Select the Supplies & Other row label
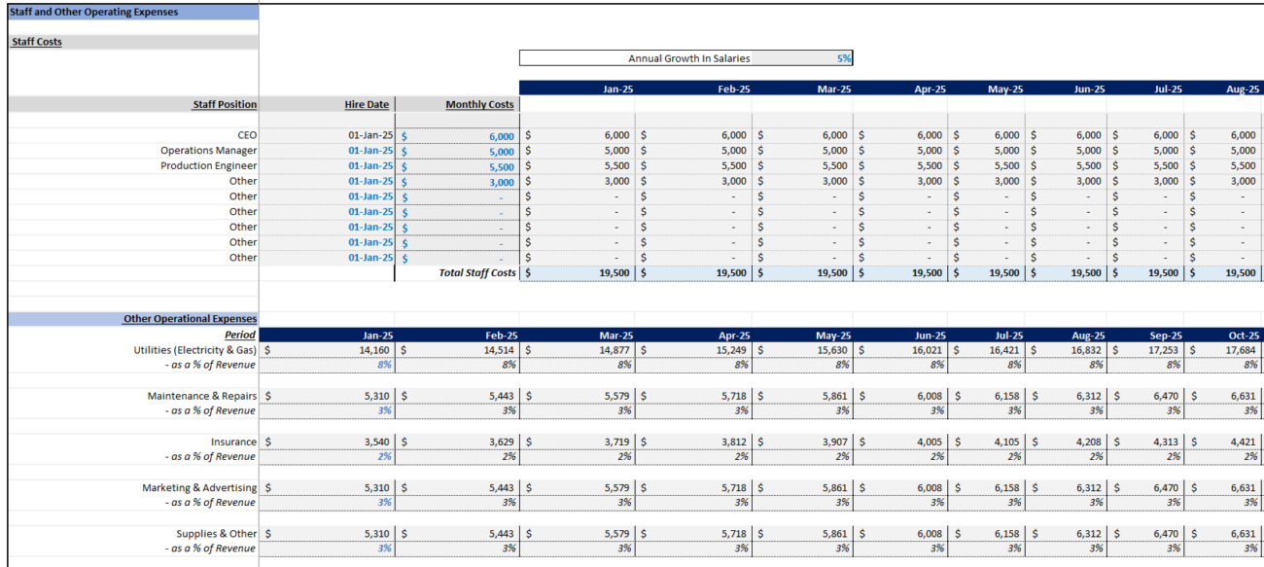The width and height of the screenshot is (1264, 567). [x=217, y=533]
